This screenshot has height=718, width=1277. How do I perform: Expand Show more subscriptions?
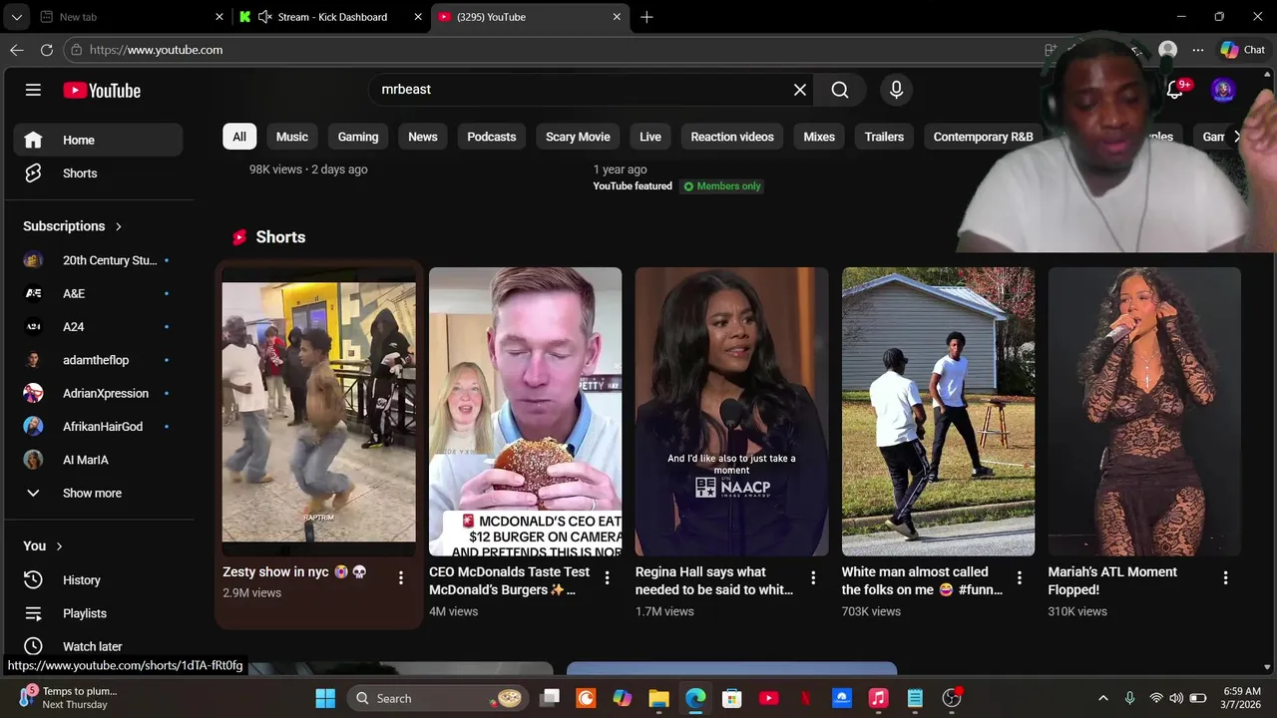tap(98, 493)
